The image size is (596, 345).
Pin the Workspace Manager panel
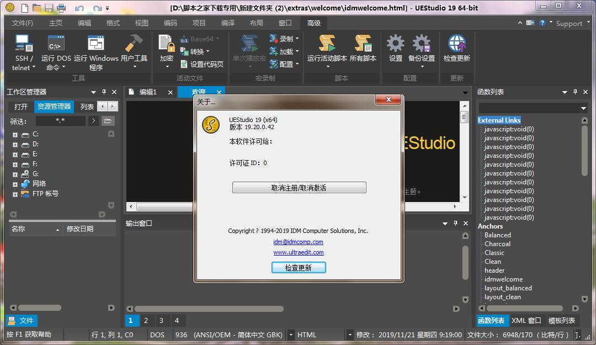point(104,92)
